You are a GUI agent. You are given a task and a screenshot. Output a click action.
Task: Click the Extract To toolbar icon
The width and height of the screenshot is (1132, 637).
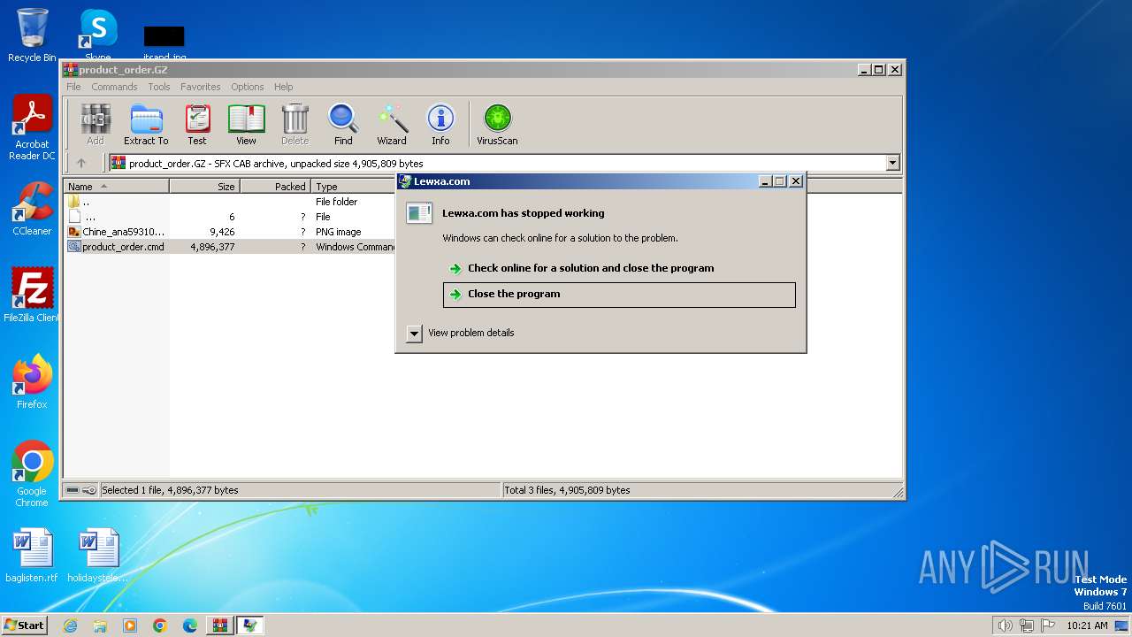coord(146,124)
